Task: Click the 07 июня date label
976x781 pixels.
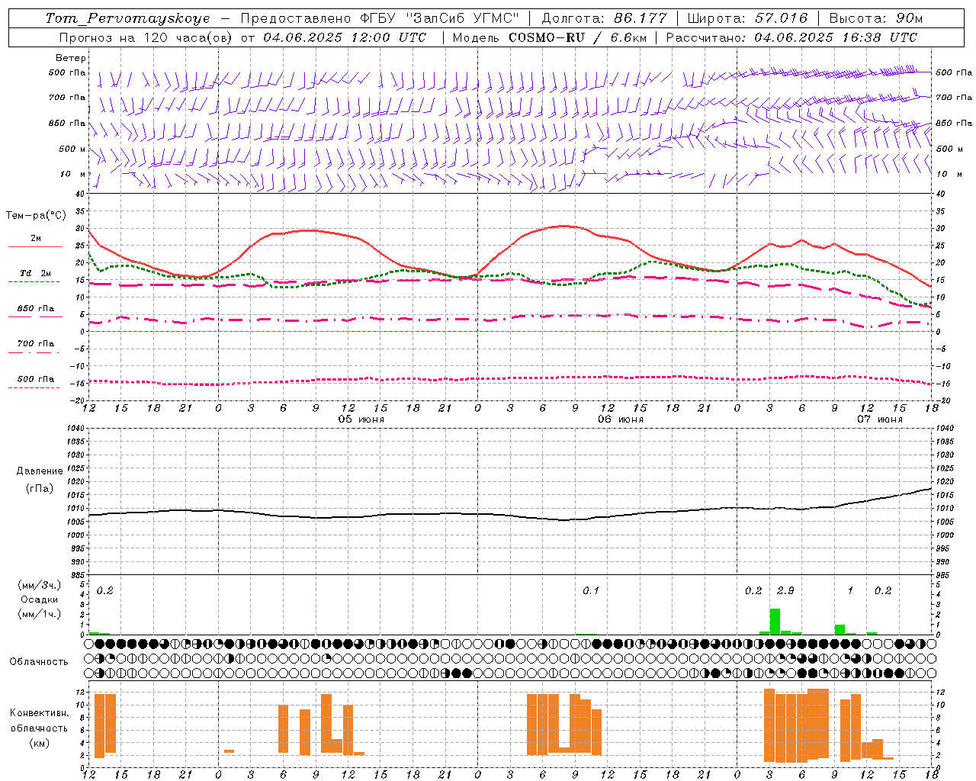Action: 879,419
